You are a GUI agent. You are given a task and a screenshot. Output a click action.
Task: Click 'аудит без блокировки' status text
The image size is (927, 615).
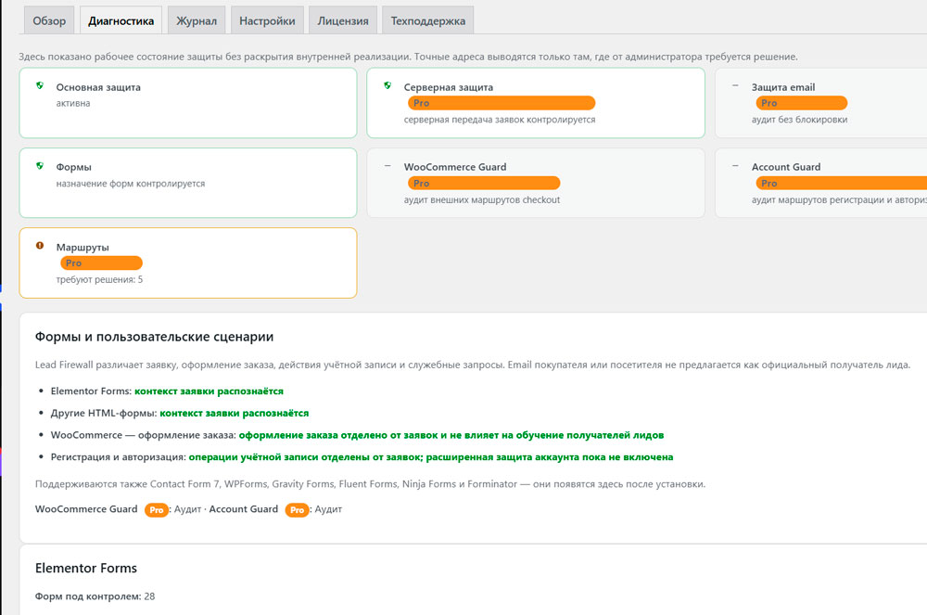pos(799,120)
